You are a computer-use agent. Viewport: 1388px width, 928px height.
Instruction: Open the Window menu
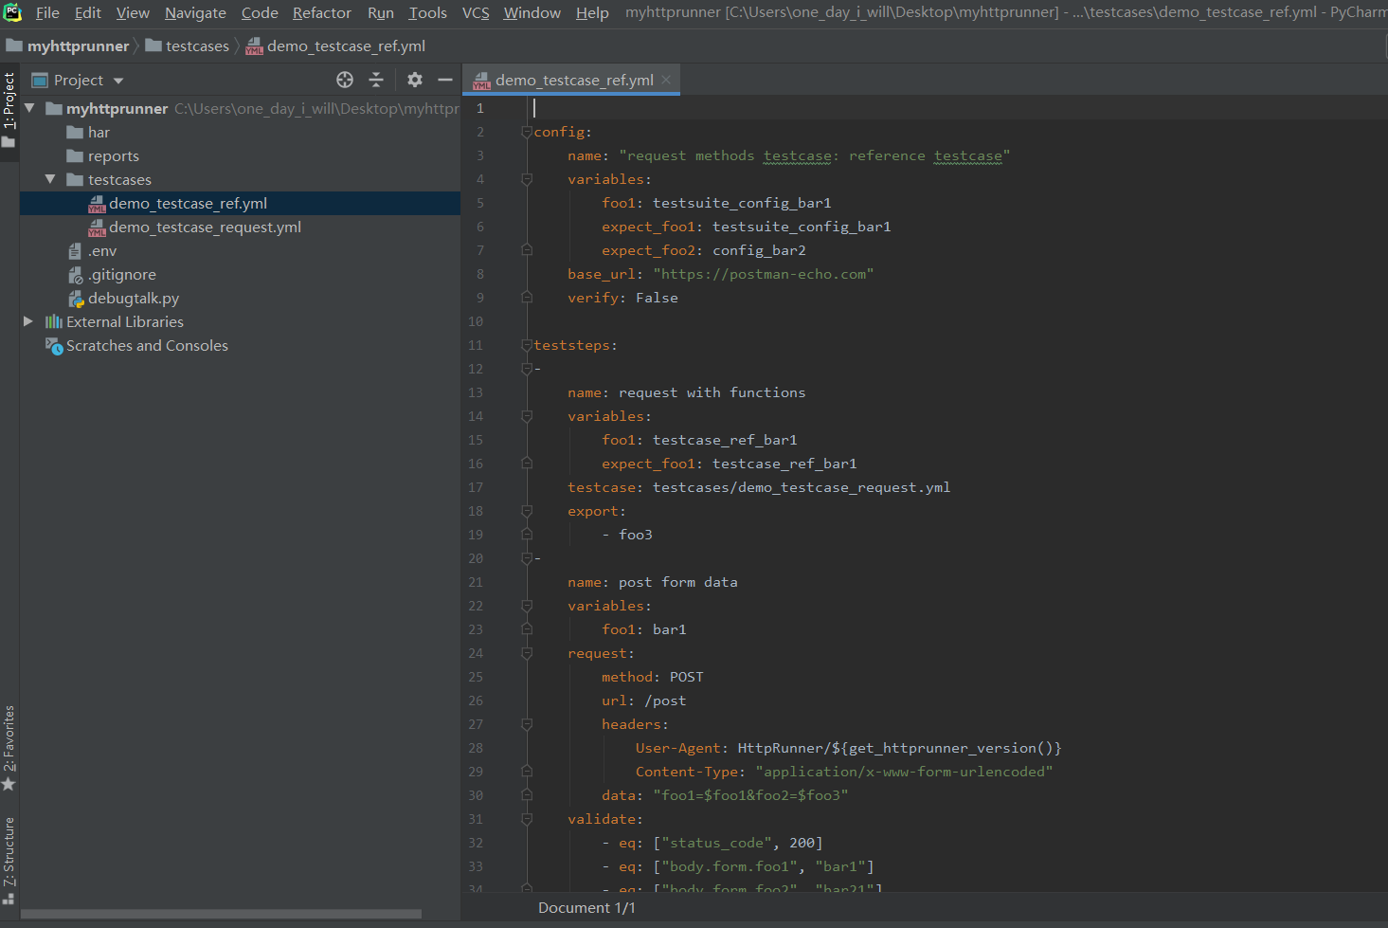tap(532, 12)
